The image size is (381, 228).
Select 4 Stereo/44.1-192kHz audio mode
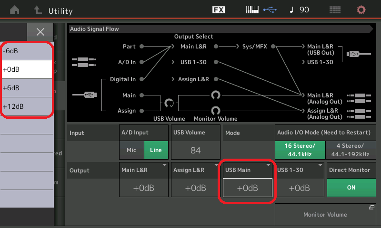pos(351,150)
